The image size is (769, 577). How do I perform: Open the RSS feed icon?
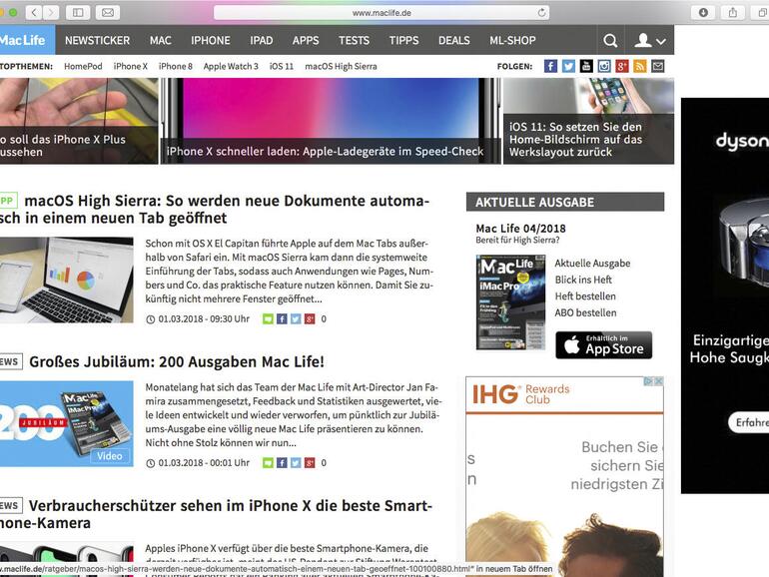pos(640,66)
